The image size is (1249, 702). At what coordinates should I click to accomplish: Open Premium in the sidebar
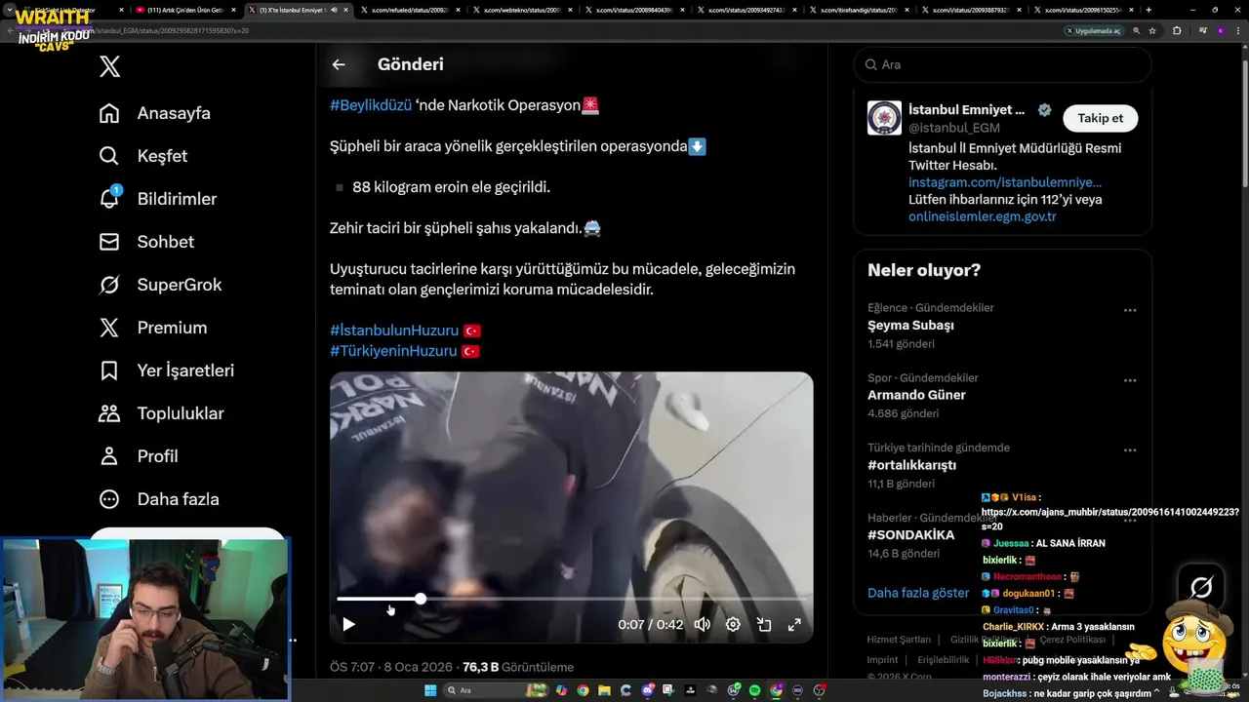tap(153, 328)
